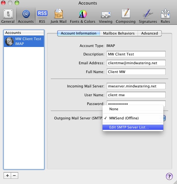Select the Accounts toolbar icon
Image resolution: width=177 pixels, height=184 pixels.
click(26, 16)
